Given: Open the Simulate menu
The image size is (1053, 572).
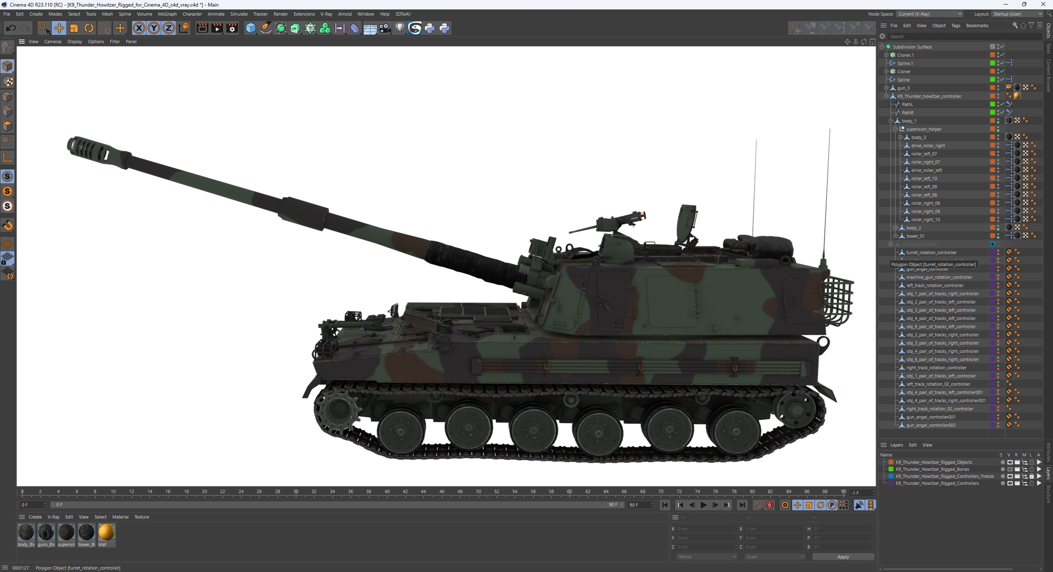Looking at the screenshot, I should tap(239, 14).
